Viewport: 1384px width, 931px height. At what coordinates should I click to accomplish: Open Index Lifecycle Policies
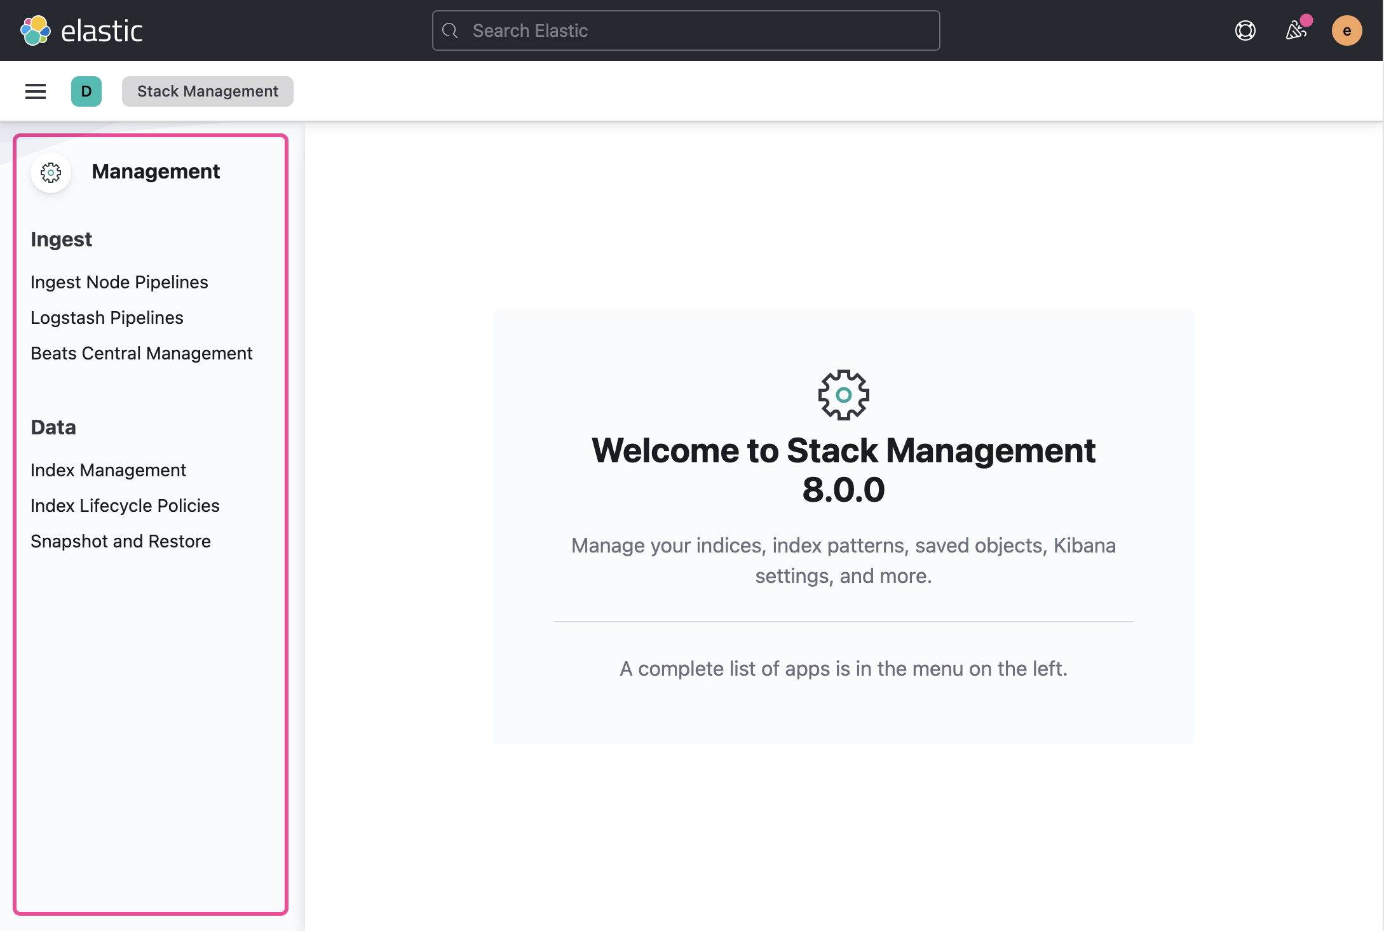tap(125, 506)
